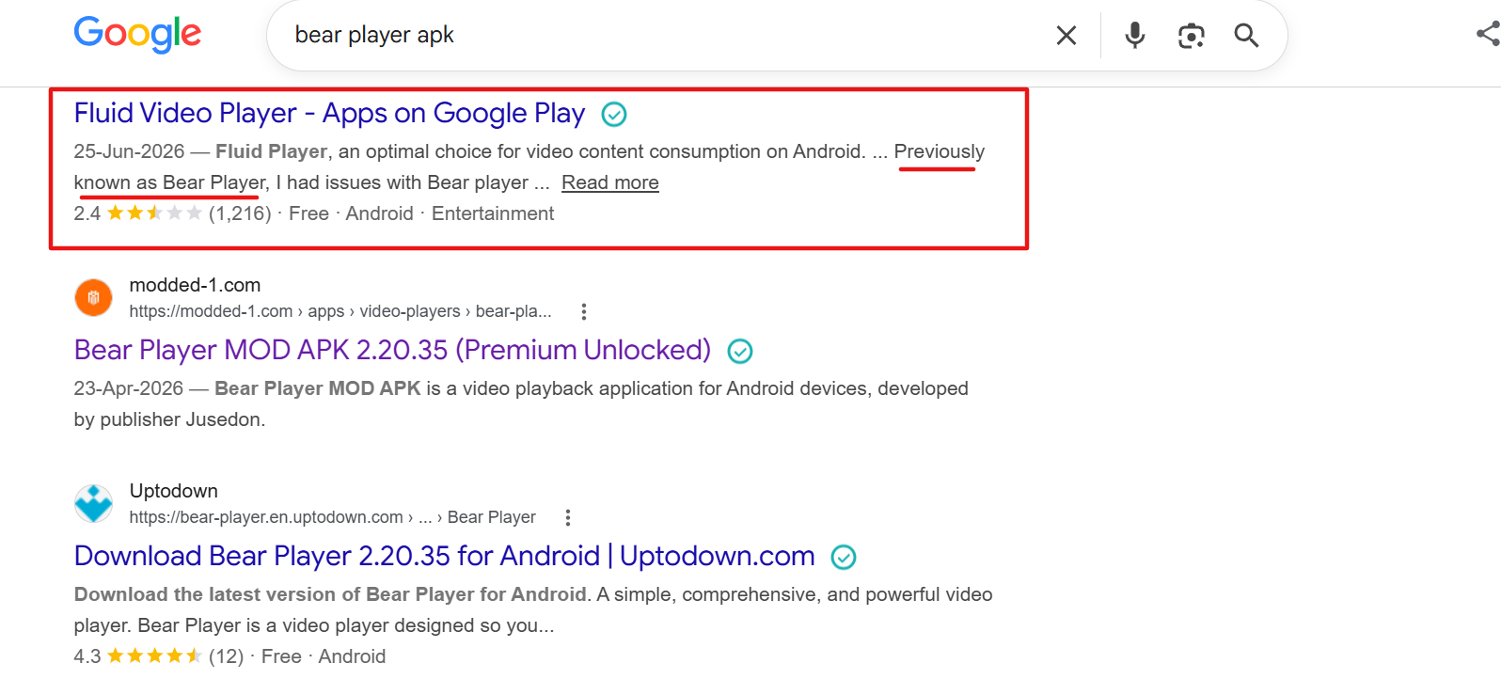Click the search field containing bear player apk
Viewport: 1501px width, 679px height.
pos(658,36)
